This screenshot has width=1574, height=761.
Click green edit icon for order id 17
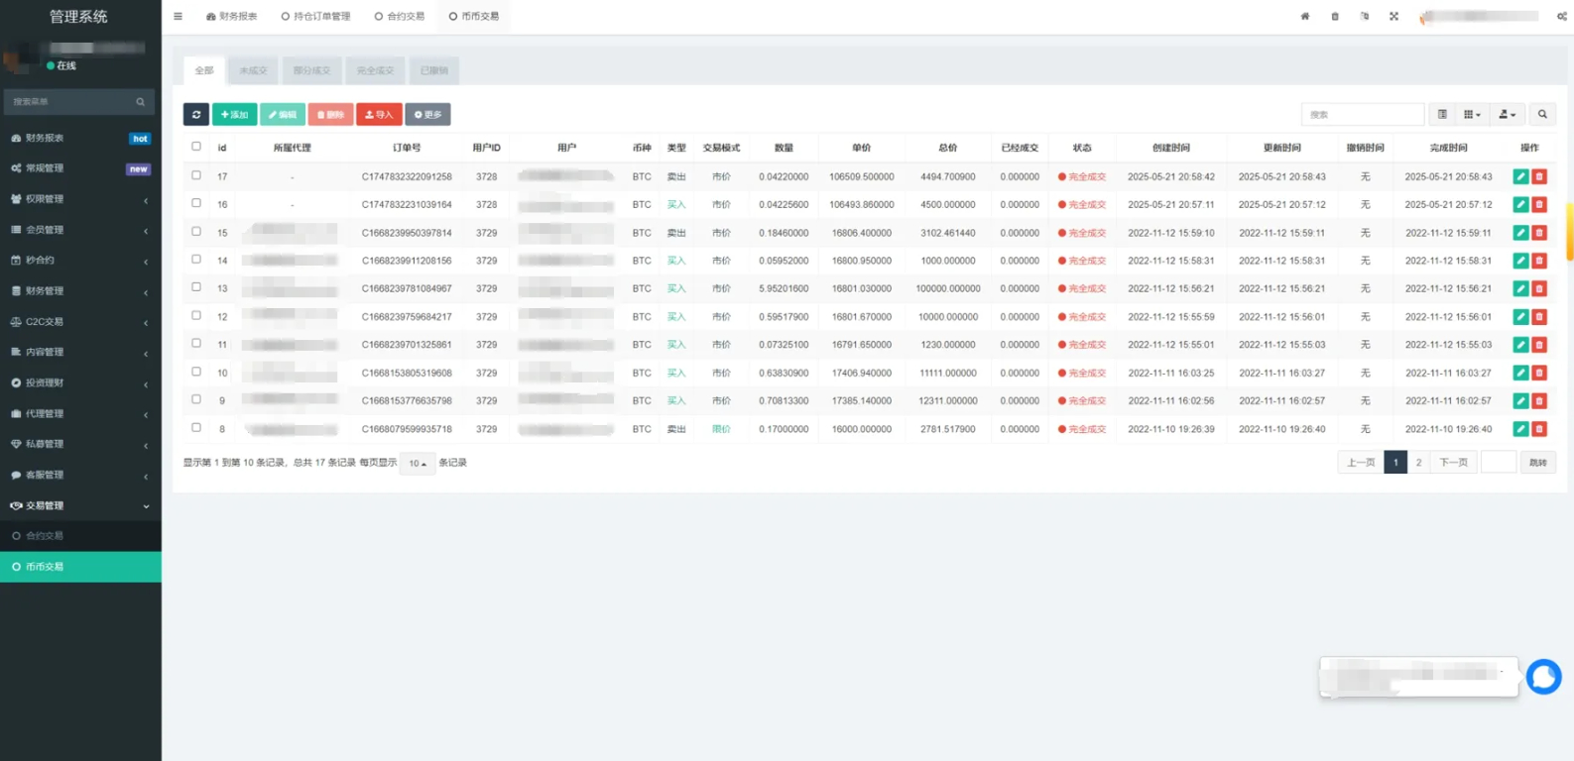[1519, 176]
